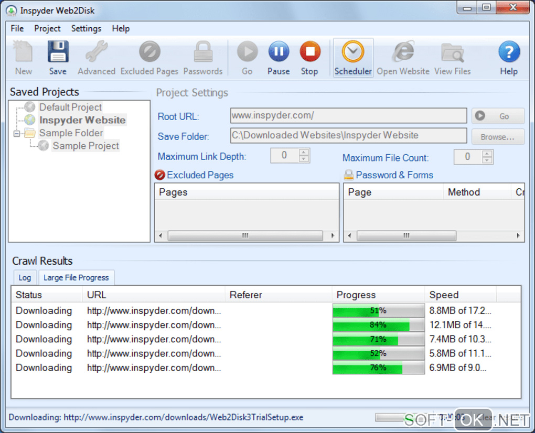535x433 pixels.
Task: Collapse the Sample Folder tree node
Action: (16, 133)
